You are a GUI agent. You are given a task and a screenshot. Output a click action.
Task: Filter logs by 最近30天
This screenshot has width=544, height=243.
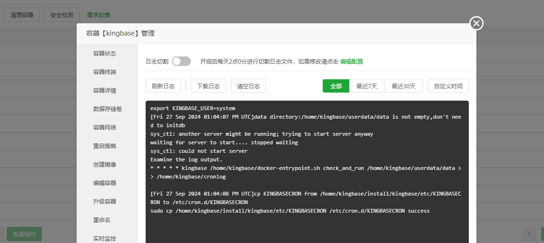pyautogui.click(x=404, y=86)
